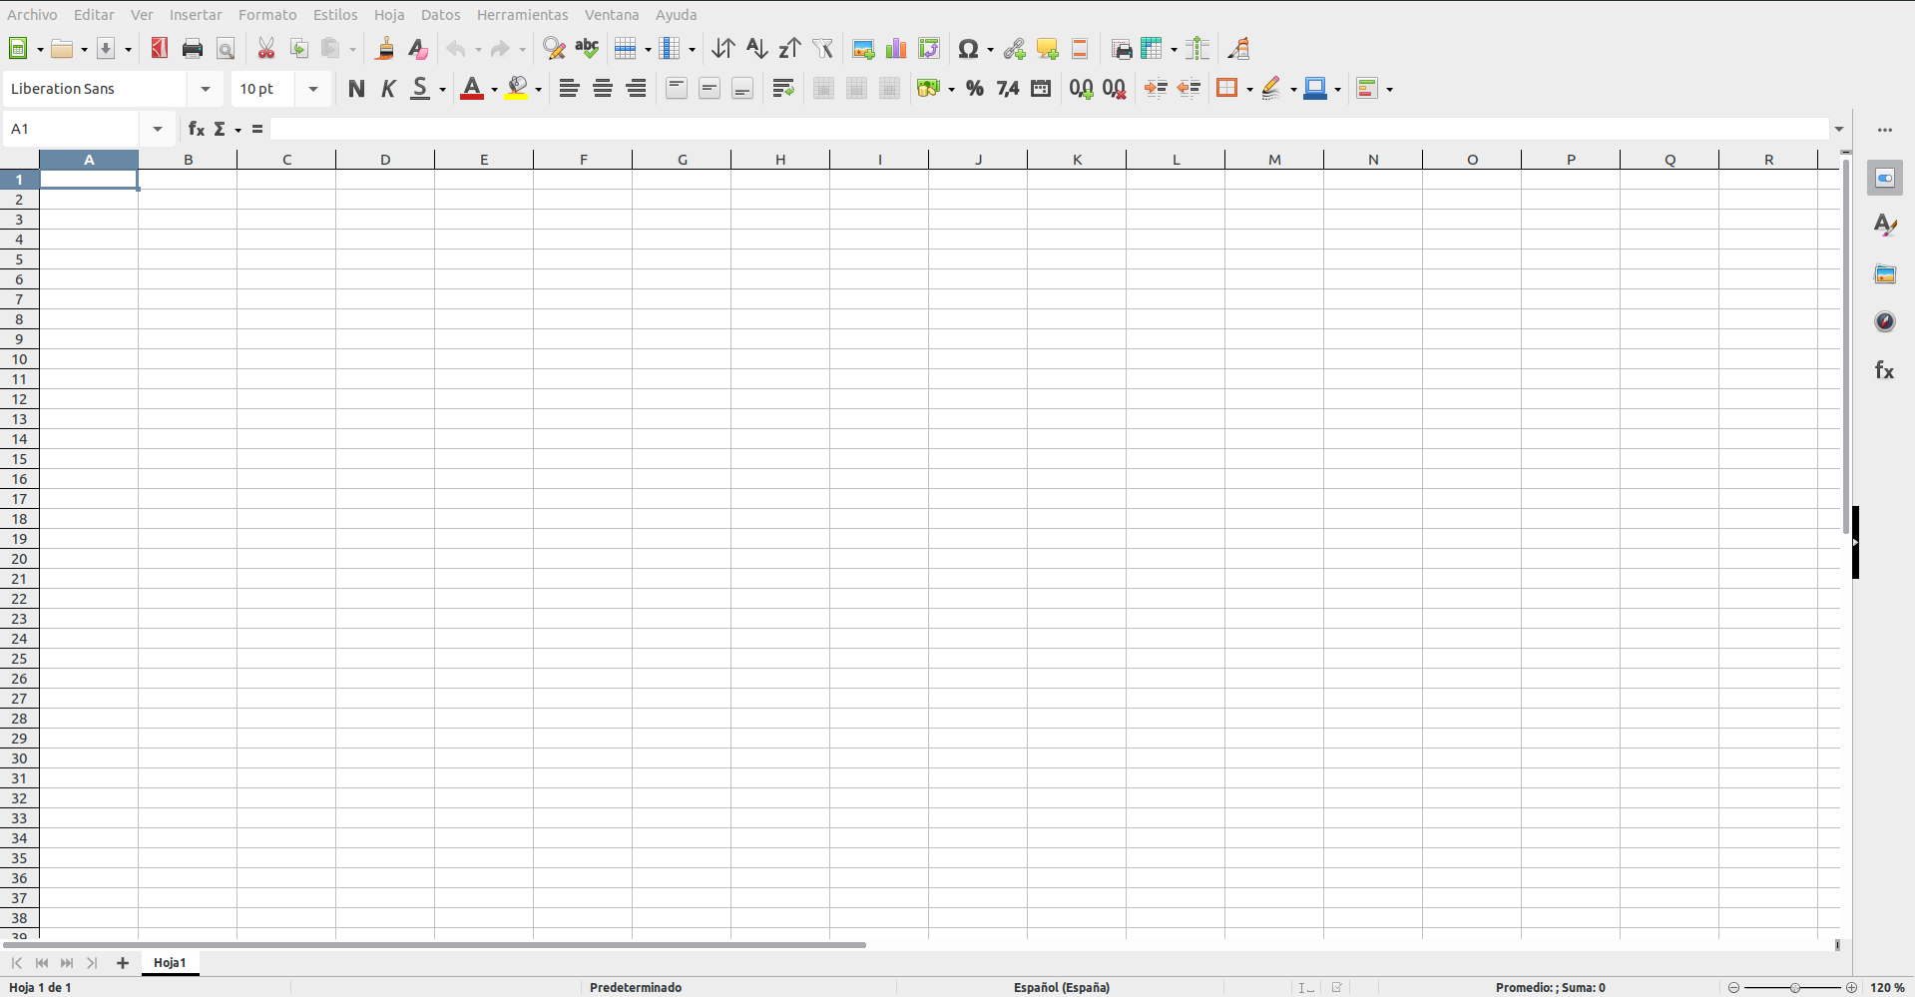Open the Formato menu
Viewport: 1915px width, 997px height.
267,15
